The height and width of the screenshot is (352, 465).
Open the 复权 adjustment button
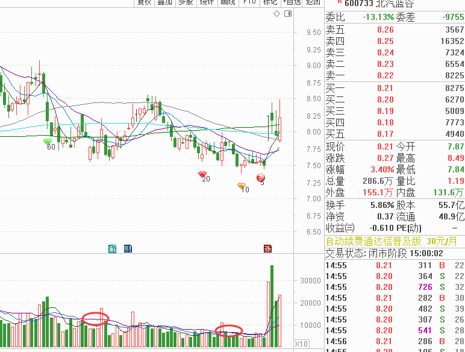(x=145, y=2)
